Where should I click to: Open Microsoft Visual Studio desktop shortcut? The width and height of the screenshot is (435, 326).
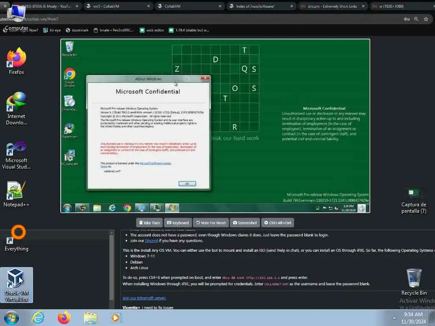tap(17, 155)
